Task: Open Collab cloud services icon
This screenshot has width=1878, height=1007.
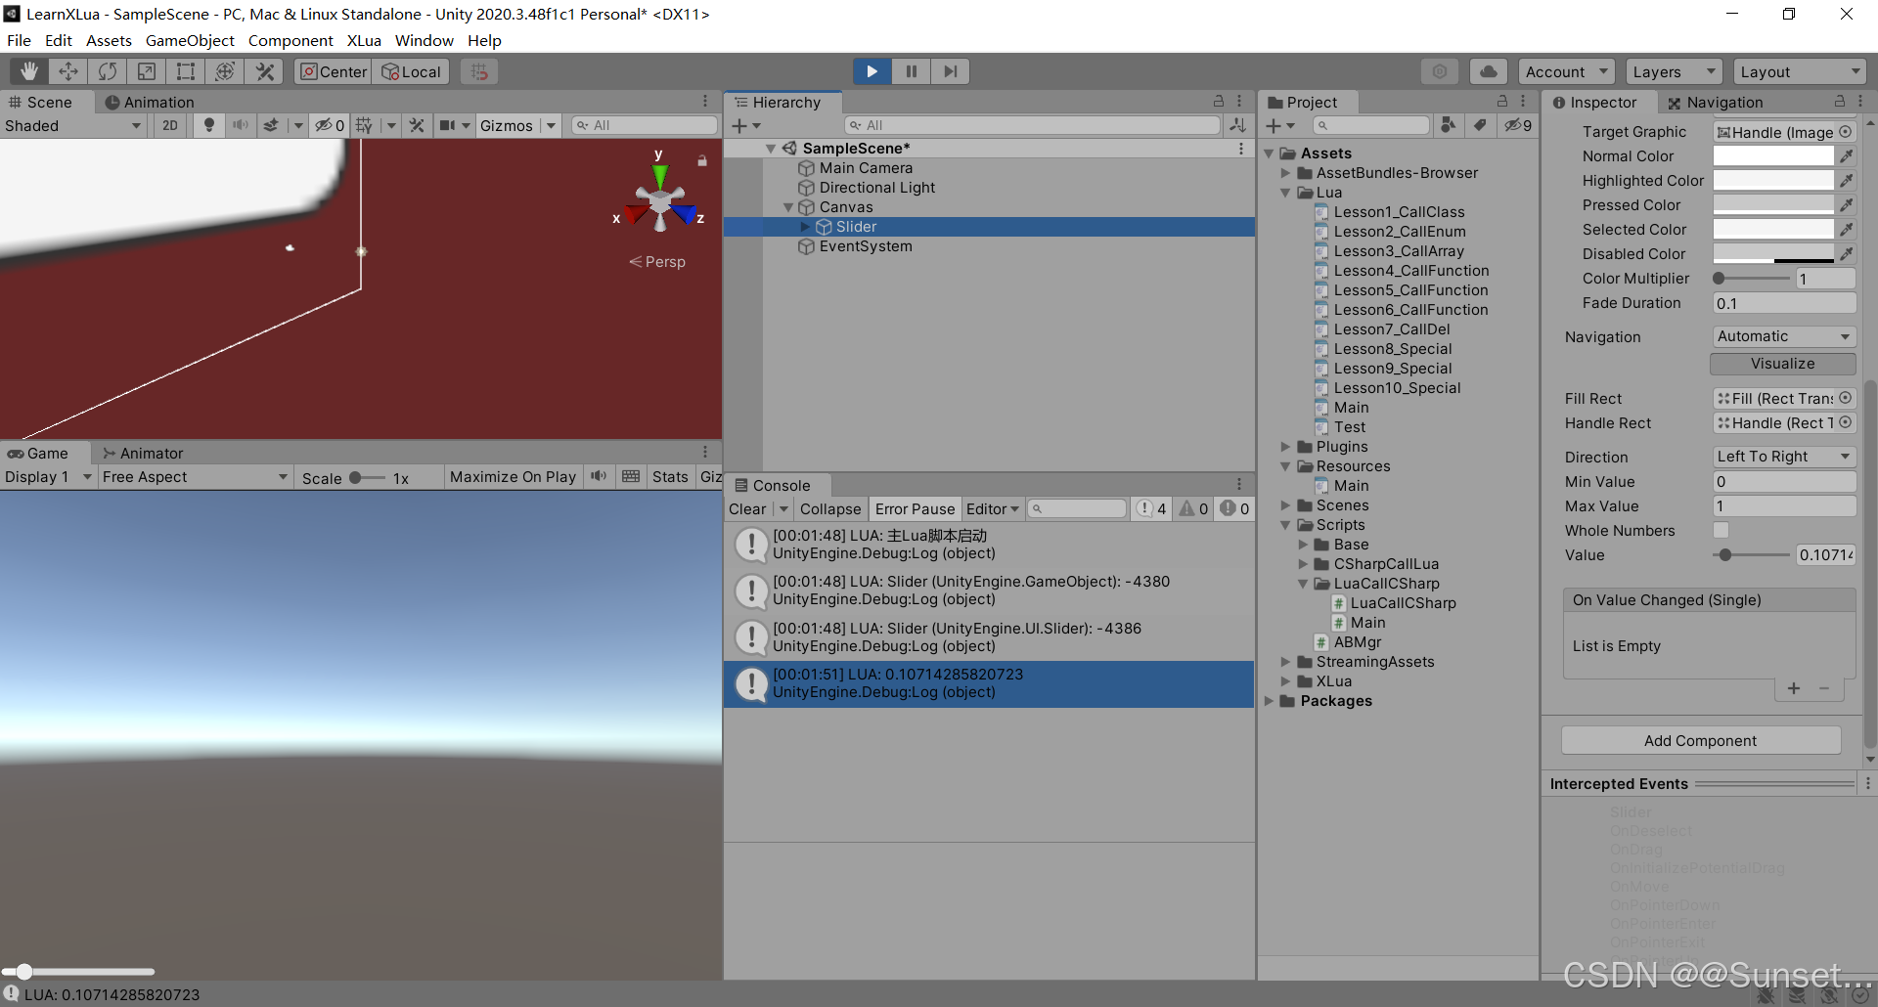Action: pos(1488,71)
